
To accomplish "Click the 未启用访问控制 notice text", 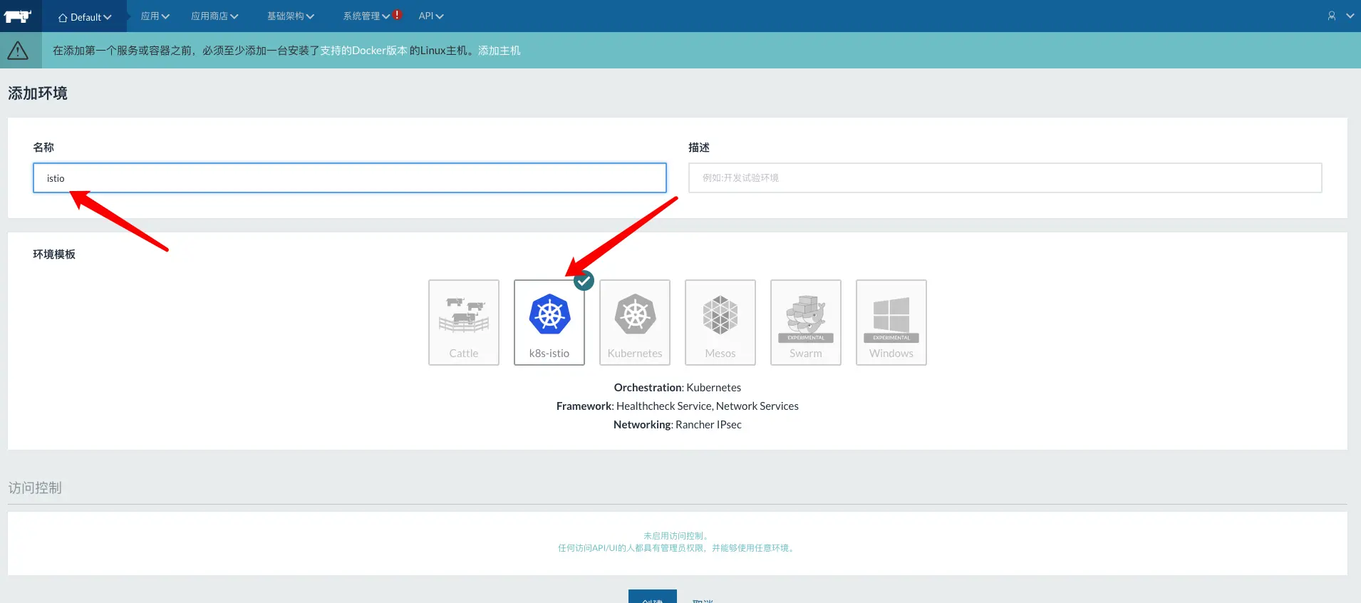I will (x=676, y=536).
